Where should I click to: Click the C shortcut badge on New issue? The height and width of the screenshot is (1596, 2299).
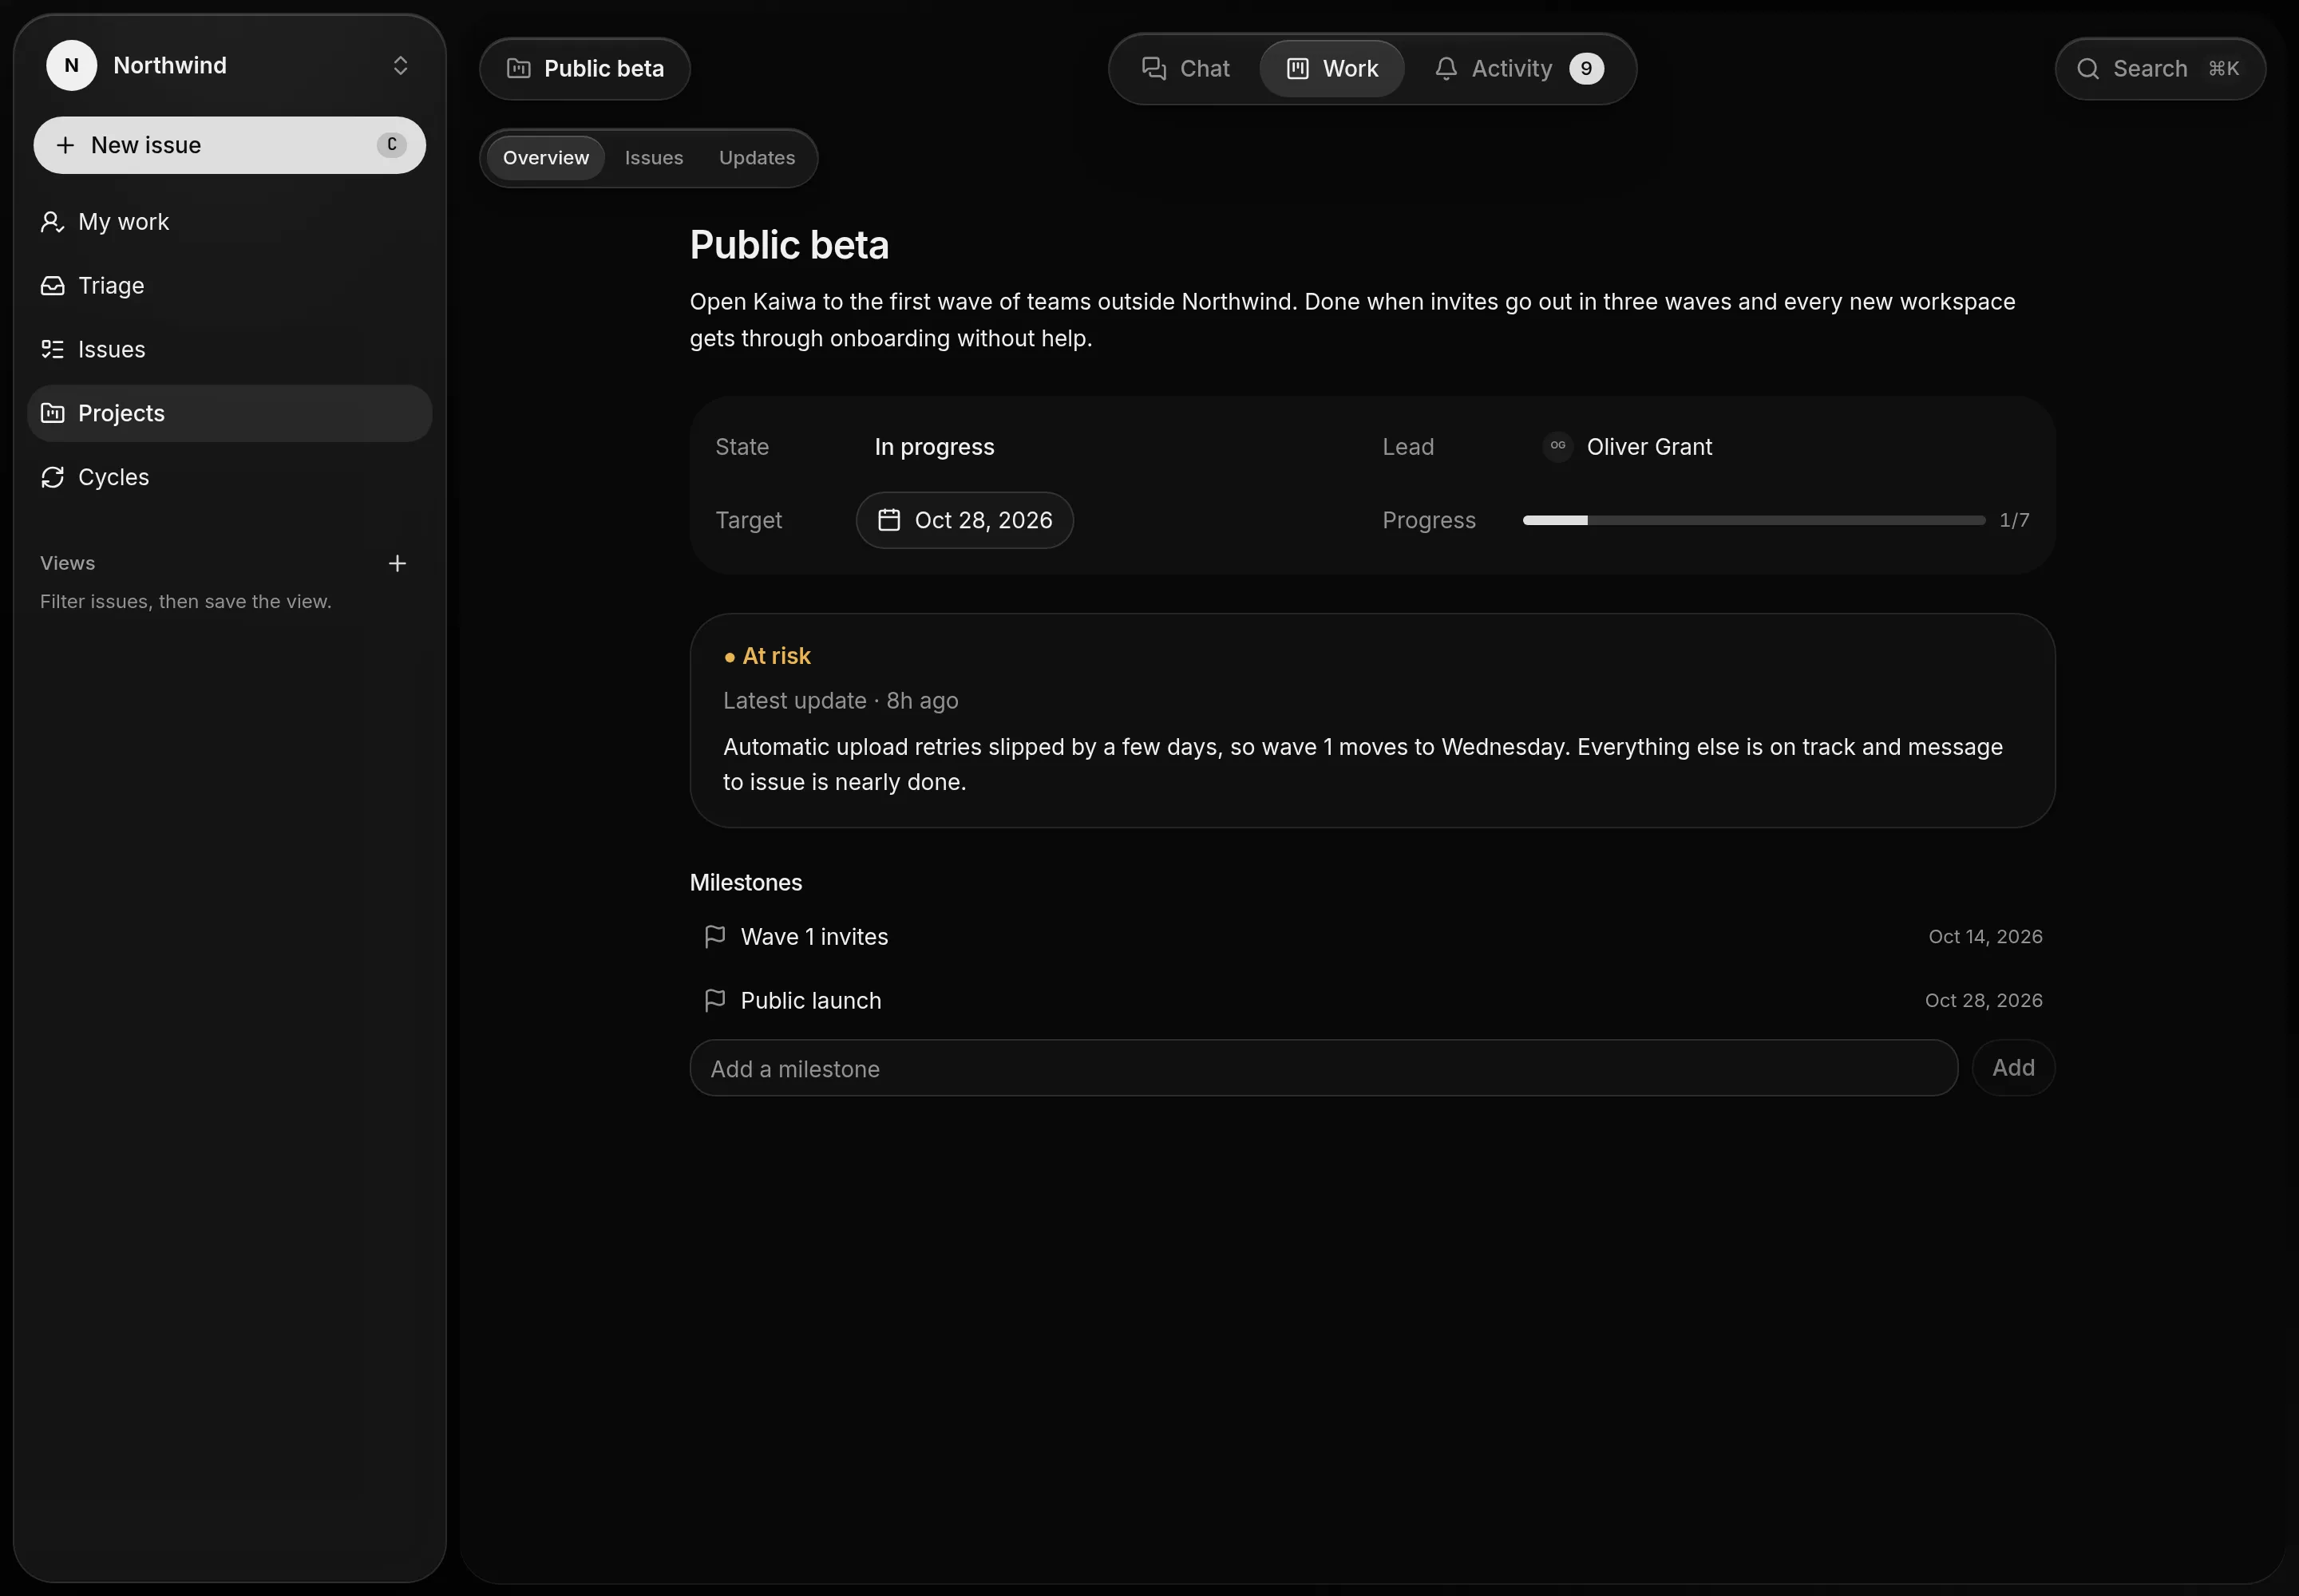coord(391,145)
